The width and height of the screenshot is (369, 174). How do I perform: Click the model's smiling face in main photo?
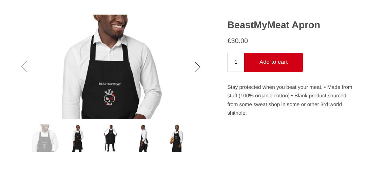(113, 25)
